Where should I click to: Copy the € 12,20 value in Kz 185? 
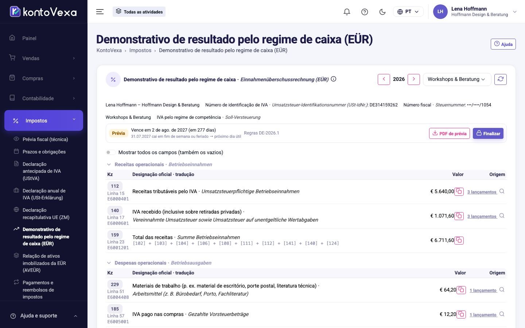[461, 314]
